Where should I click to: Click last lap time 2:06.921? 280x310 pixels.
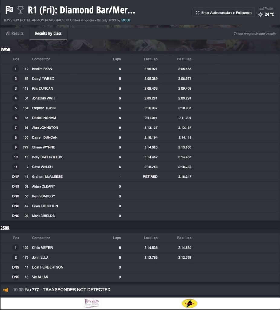[x=151, y=69]
